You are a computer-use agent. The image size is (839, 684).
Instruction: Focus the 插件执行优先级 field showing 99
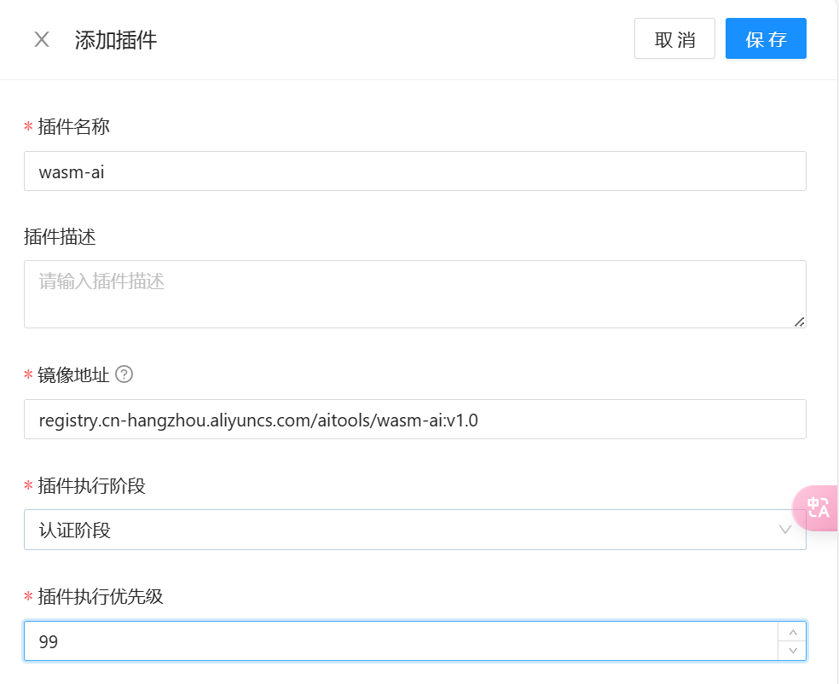tap(401, 641)
